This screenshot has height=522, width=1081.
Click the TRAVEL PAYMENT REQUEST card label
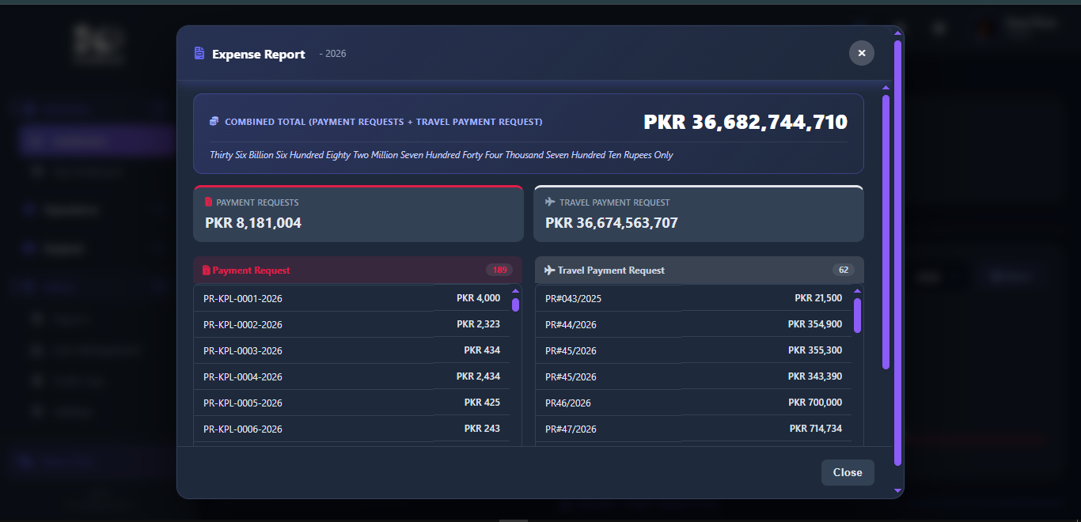pos(614,202)
